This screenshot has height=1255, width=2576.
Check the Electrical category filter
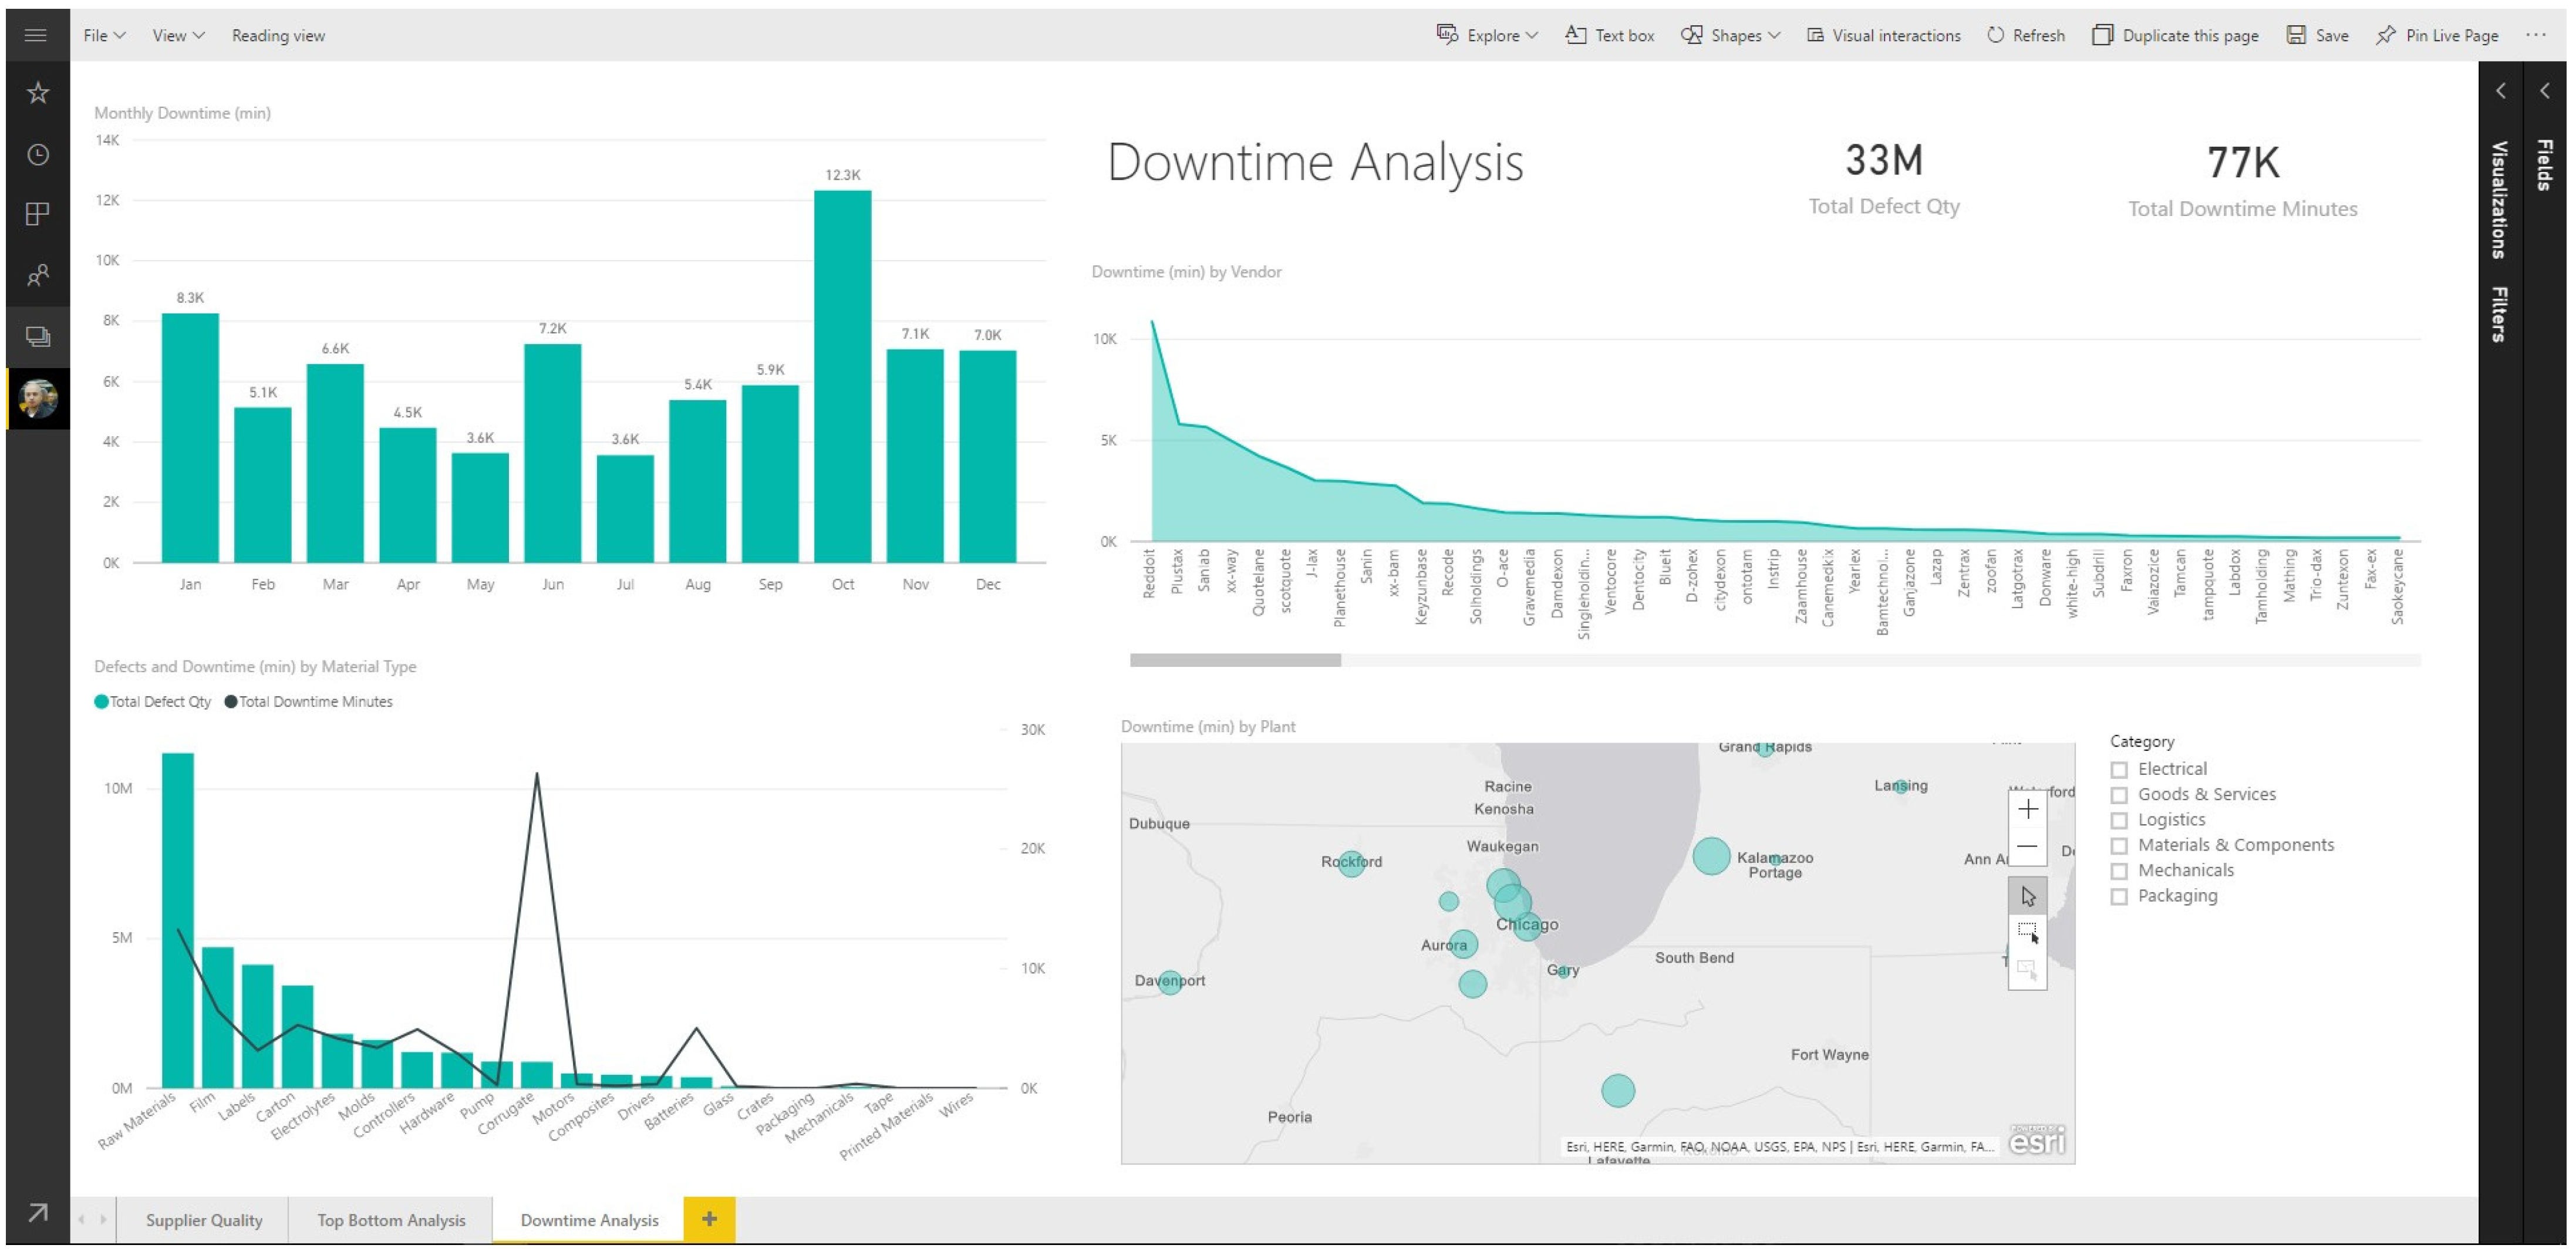(x=2118, y=770)
